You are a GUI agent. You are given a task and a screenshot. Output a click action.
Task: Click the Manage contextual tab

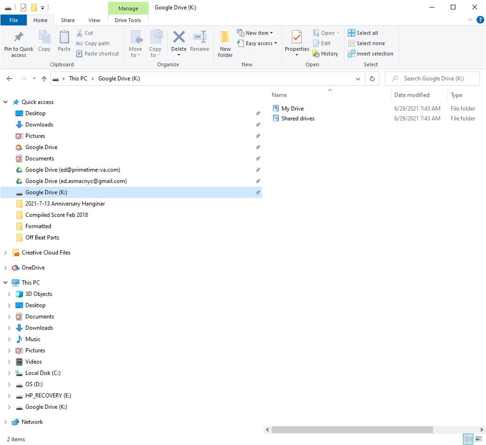(128, 8)
